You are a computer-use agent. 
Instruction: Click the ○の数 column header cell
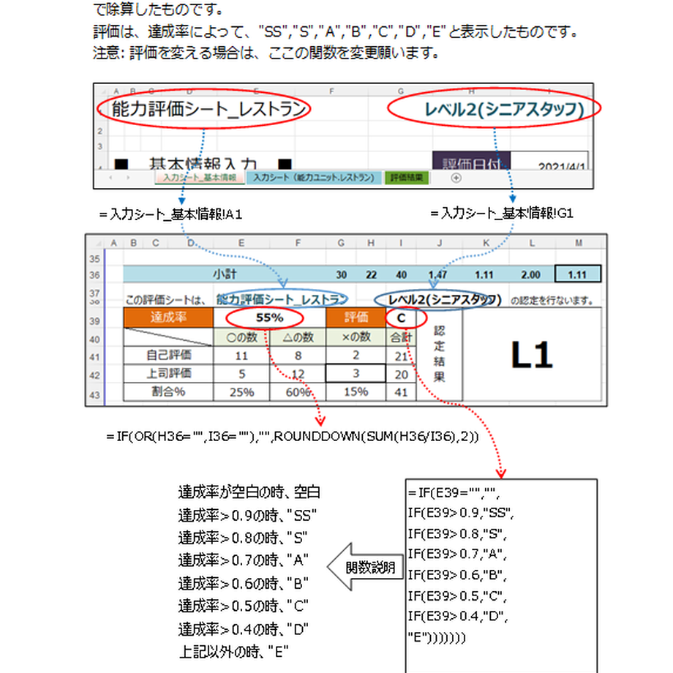pos(241,337)
